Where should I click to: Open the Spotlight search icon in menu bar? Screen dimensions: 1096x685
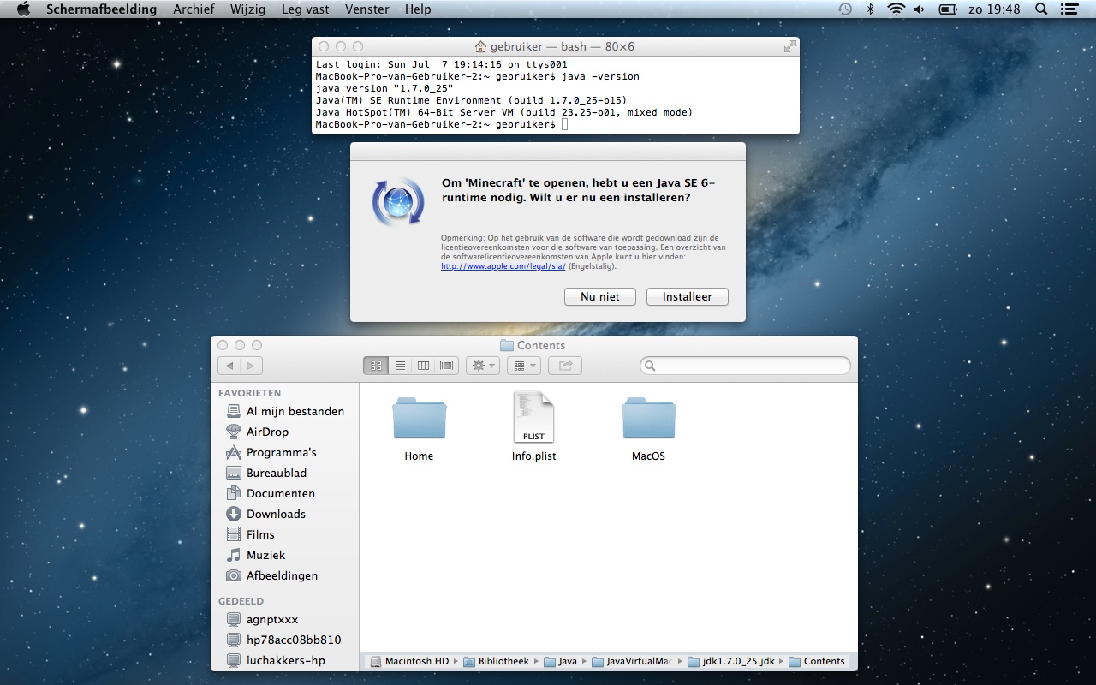(1041, 9)
